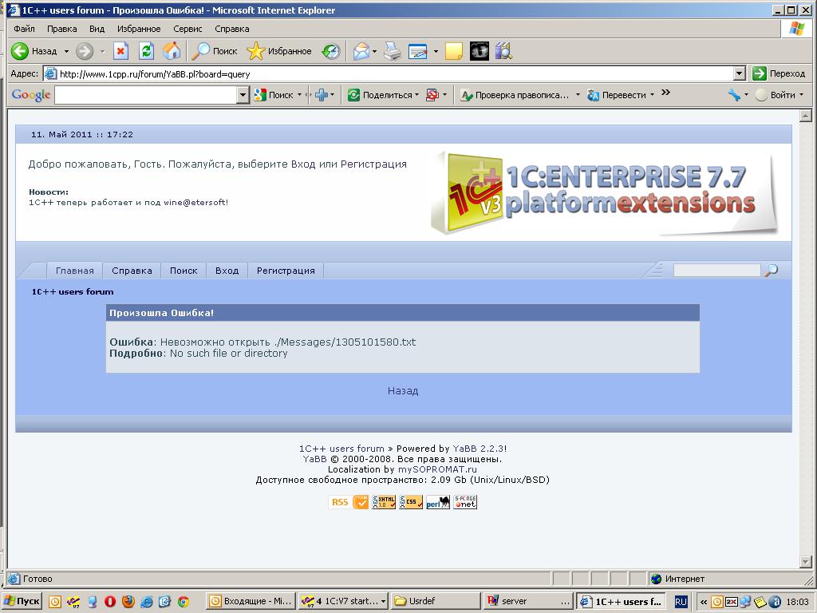Select the Вход forum tab
The height and width of the screenshot is (613, 817).
227,271
